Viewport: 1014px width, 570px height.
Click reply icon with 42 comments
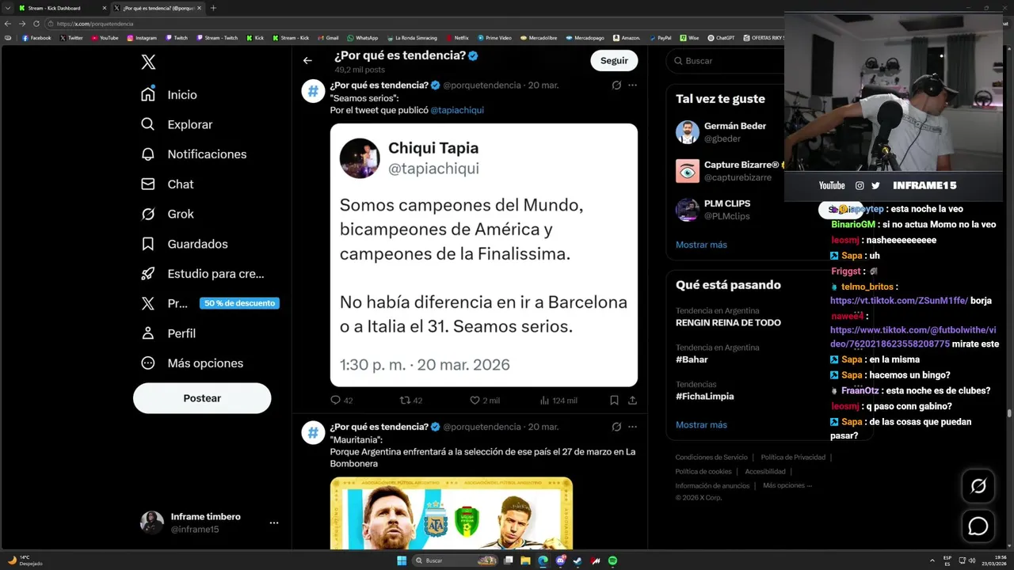pos(341,401)
